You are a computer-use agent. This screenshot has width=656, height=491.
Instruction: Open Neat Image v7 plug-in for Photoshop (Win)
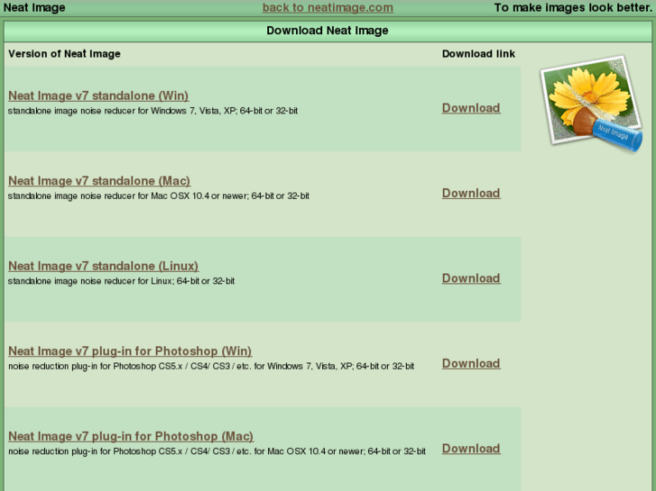coord(130,351)
